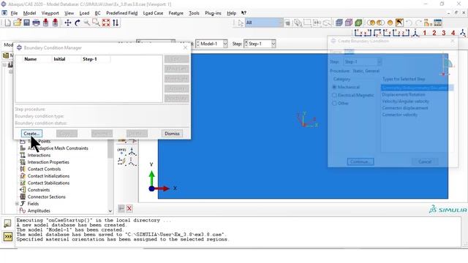Open the BC menu
The height and width of the screenshot is (263, 468).
pos(97,13)
